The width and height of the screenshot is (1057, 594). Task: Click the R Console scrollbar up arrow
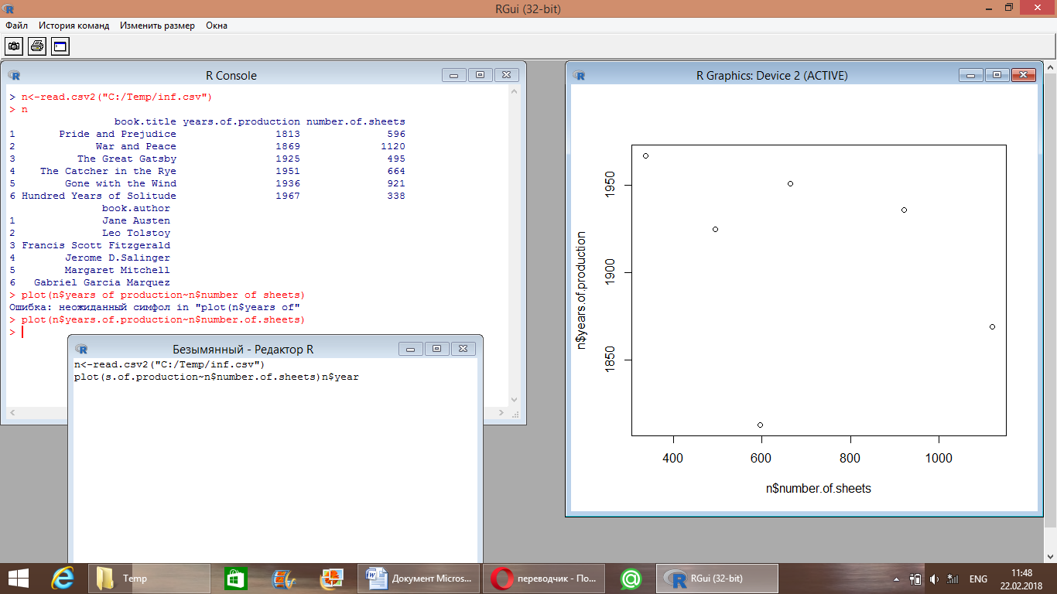click(515, 93)
